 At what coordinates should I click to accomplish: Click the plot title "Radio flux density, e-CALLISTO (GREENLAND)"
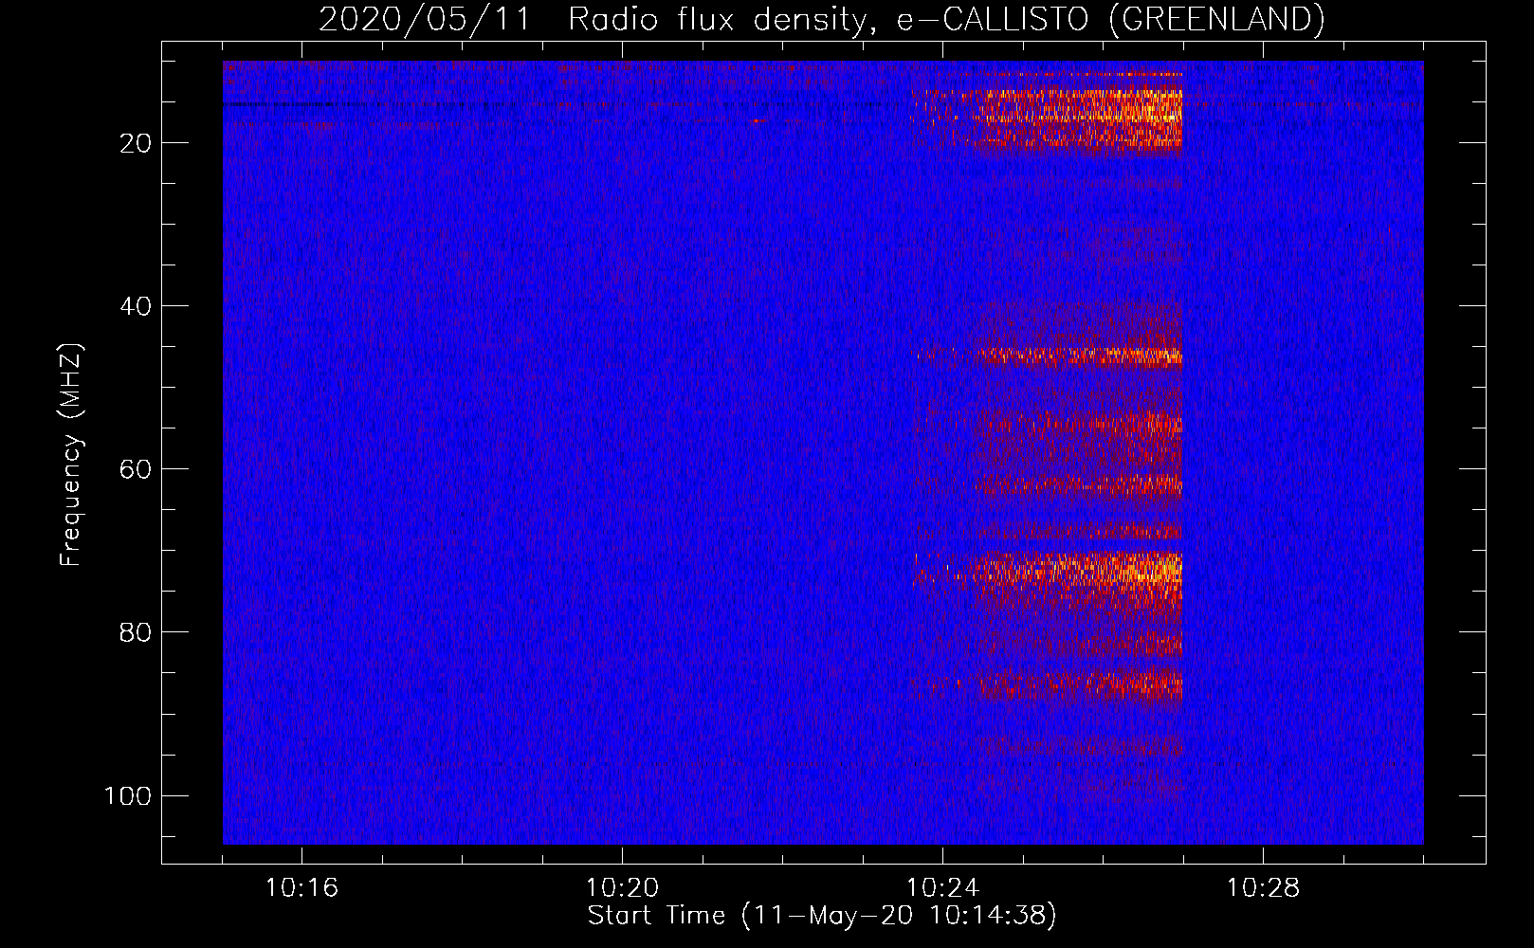coord(945,19)
